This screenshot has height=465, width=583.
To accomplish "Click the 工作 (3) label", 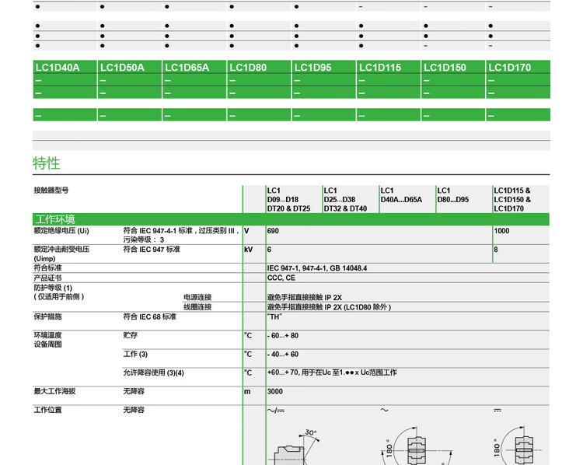I will pos(135,354).
